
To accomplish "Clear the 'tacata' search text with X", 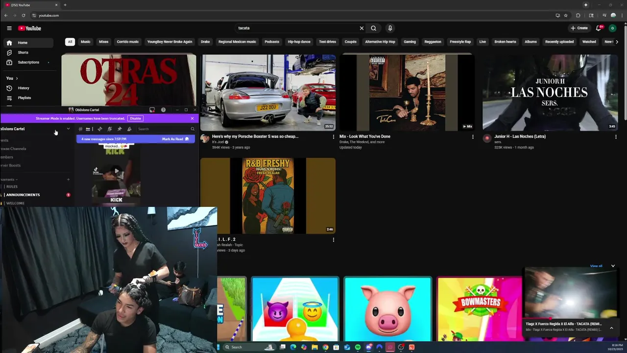I will pos(362,28).
